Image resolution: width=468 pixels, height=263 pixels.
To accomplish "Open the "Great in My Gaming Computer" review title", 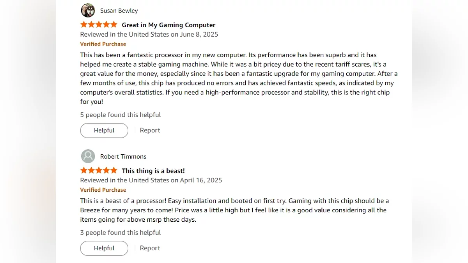I will tap(168, 25).
